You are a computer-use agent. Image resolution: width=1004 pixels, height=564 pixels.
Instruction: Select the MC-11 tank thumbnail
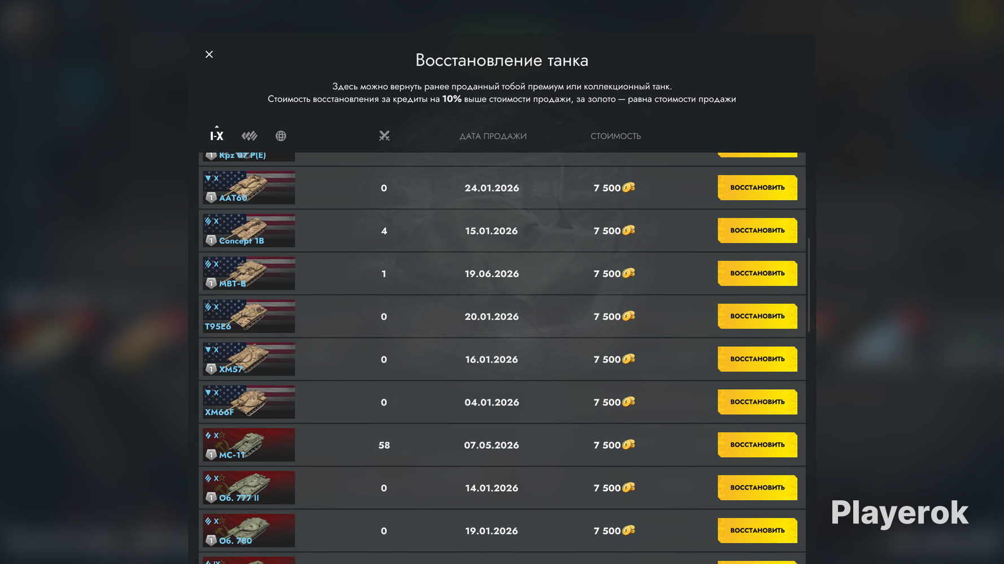[x=249, y=445]
